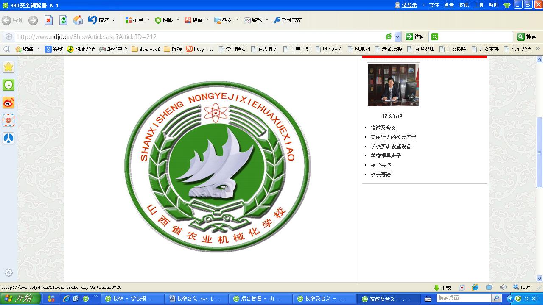Open the history clock sidebar icon

(x=8, y=85)
